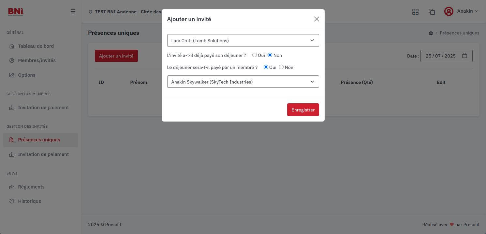Image resolution: width=486 pixels, height=234 pixels.
Task: Click the location pin icon beside TEST BNI Andenne
Action: (x=90, y=12)
